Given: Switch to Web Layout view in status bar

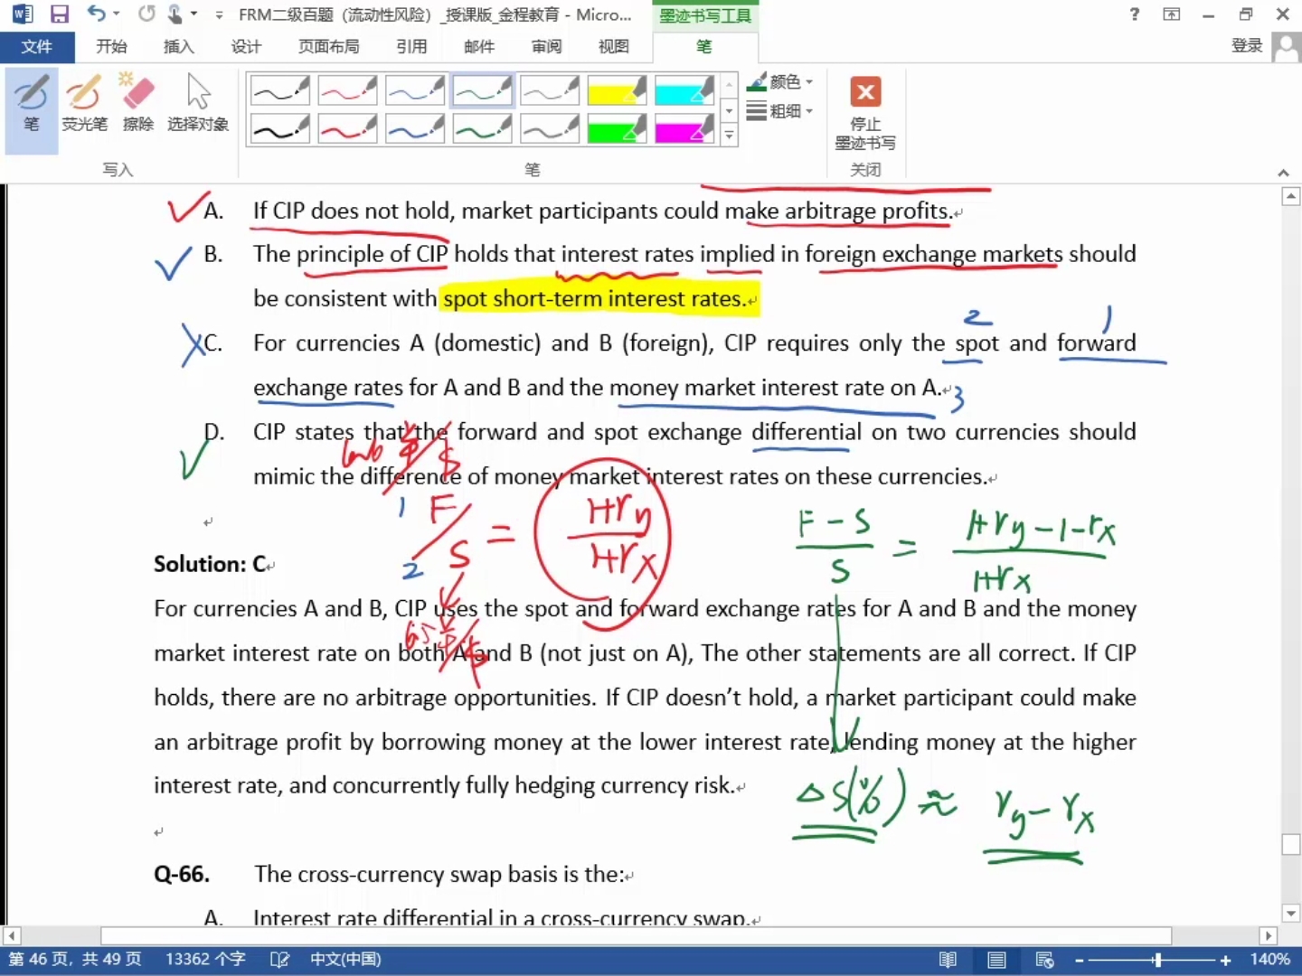Looking at the screenshot, I should tap(1044, 960).
